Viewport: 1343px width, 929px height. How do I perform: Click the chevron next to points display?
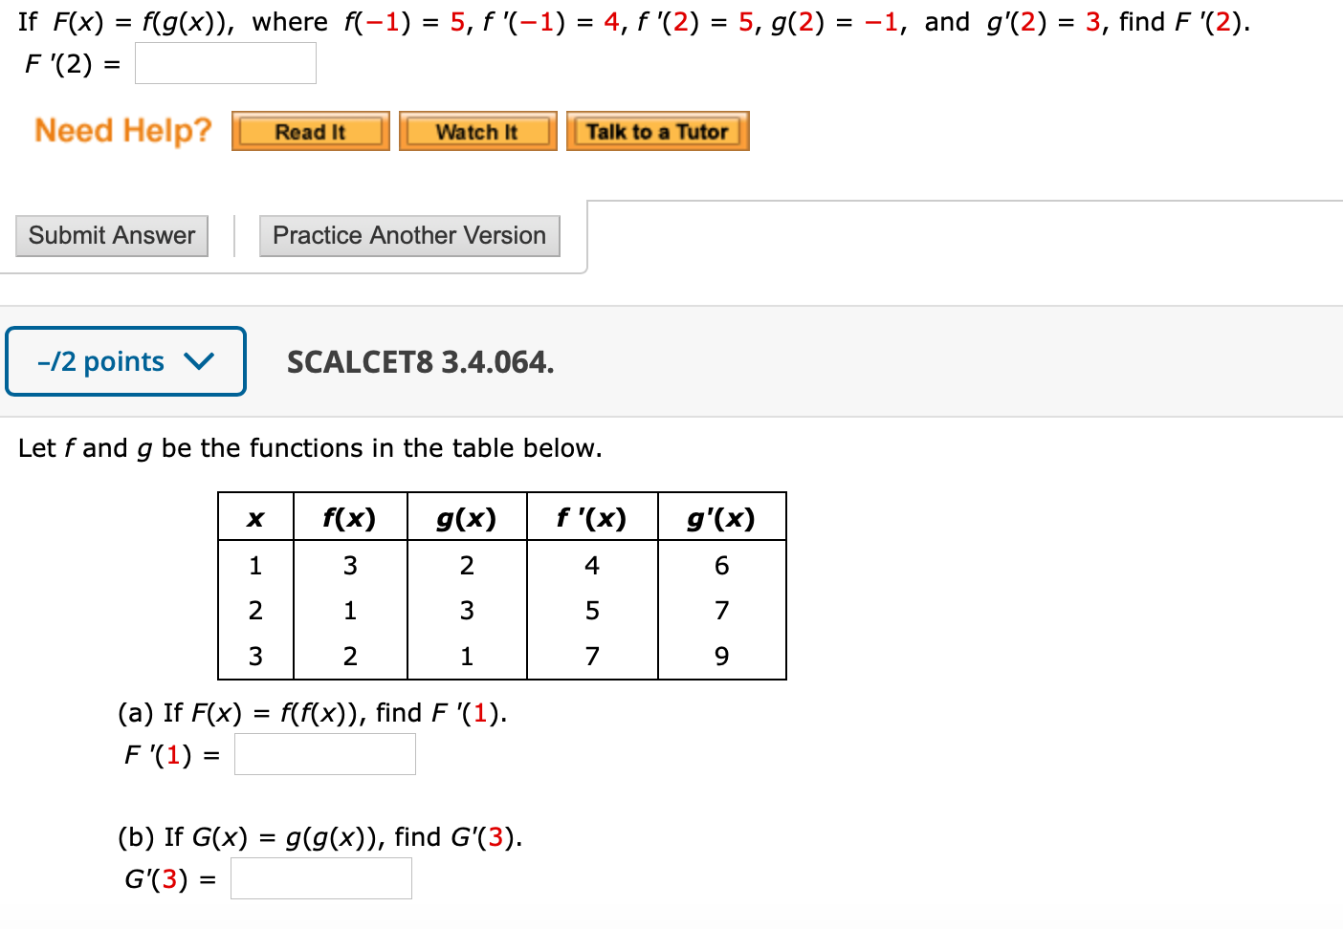click(x=199, y=361)
